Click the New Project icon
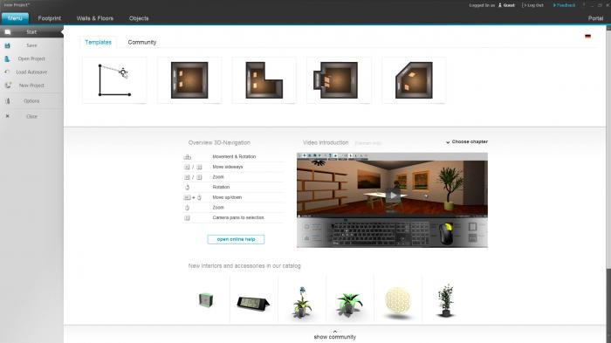 click(x=8, y=86)
